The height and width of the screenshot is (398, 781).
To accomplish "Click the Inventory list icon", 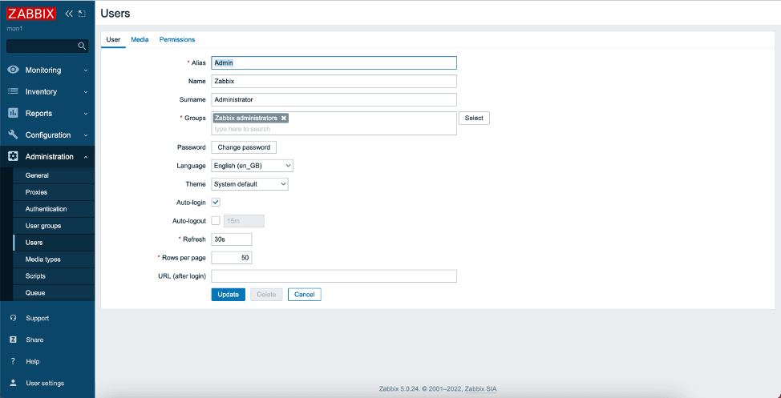I will point(14,91).
